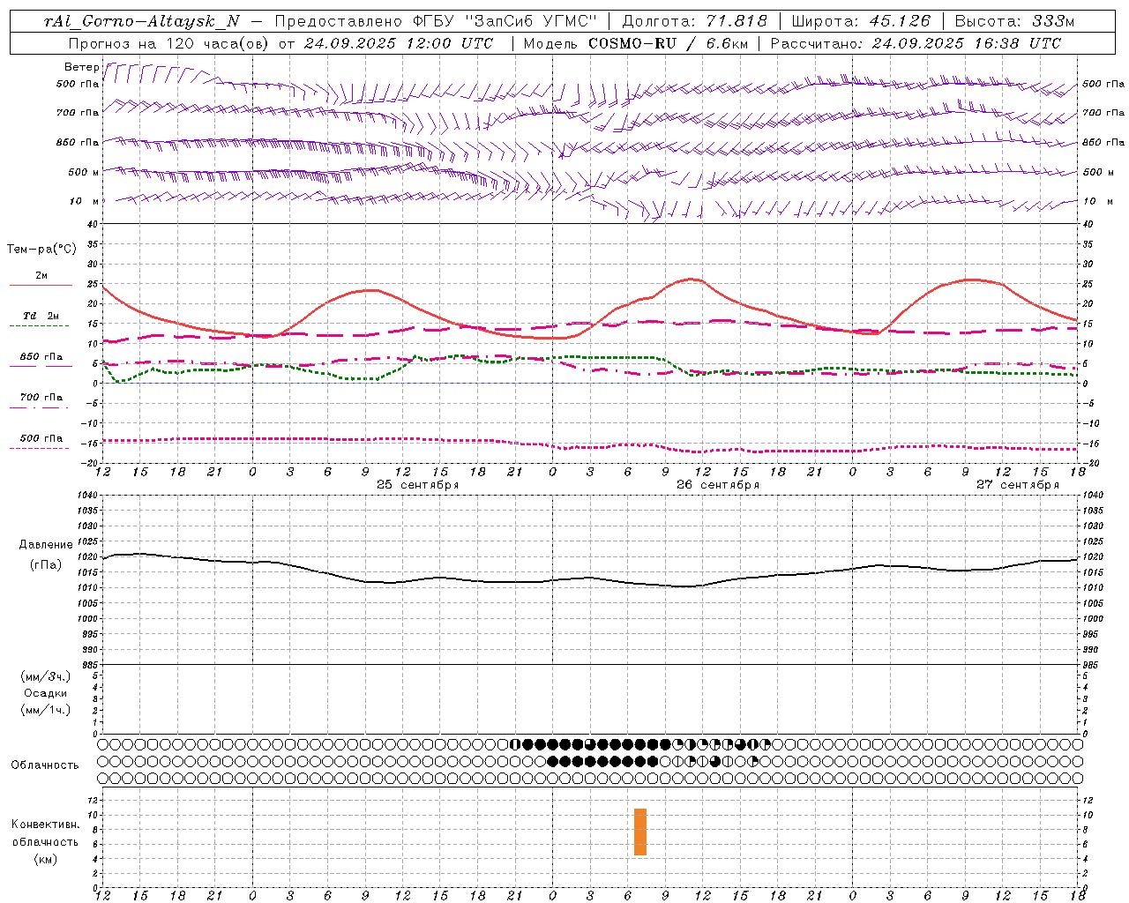The width and height of the screenshot is (1129, 903).
Task: Click the (мм/1ч.) precipitation unit label
Action: point(46,710)
